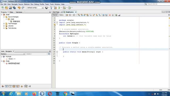Click the Profile Project icon
This screenshot has width=170, height=96.
click(x=69, y=8)
